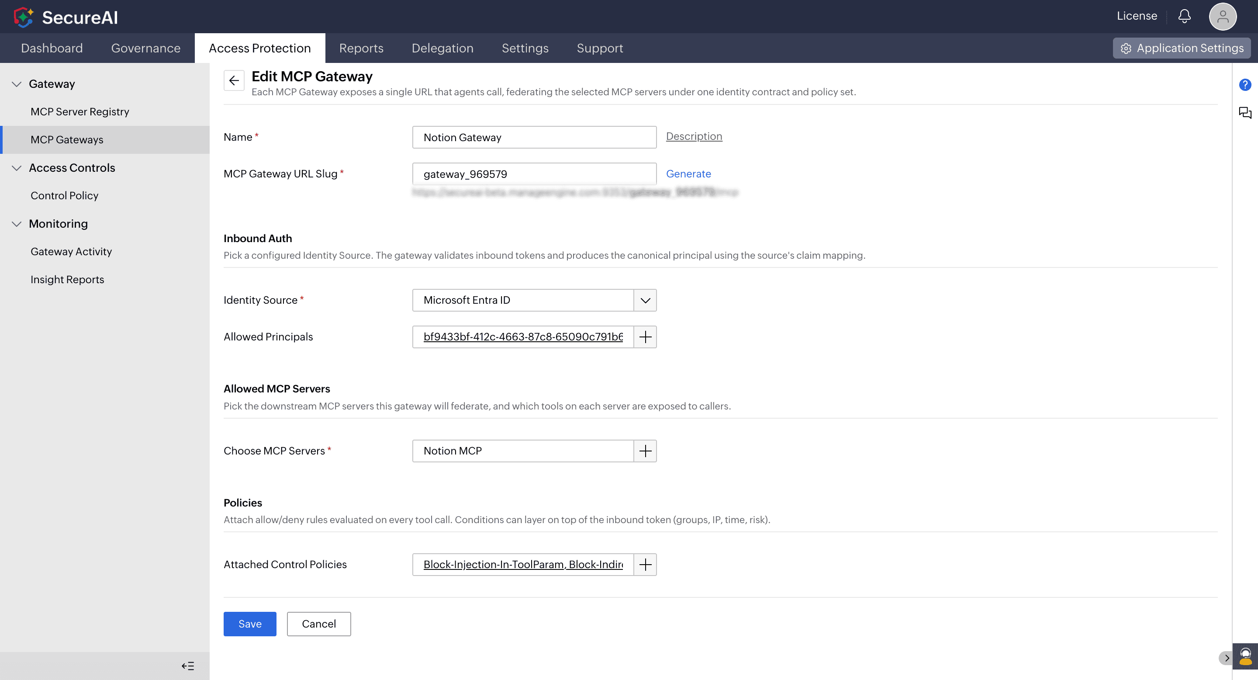
Task: Collapse the Monitoring section
Action: (x=17, y=224)
